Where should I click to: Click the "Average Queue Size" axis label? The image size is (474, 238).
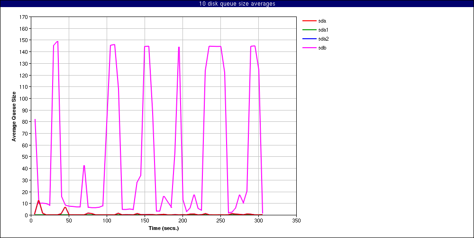pos(14,116)
